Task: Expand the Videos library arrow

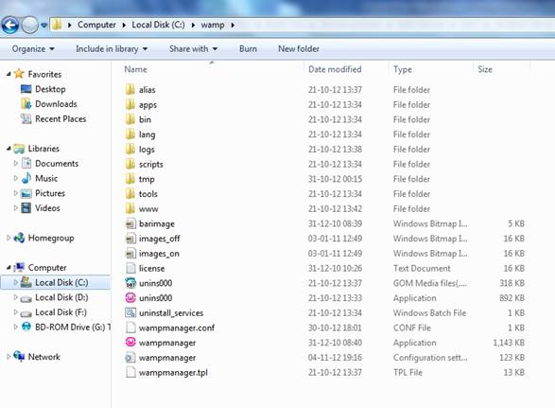Action: coord(15,208)
